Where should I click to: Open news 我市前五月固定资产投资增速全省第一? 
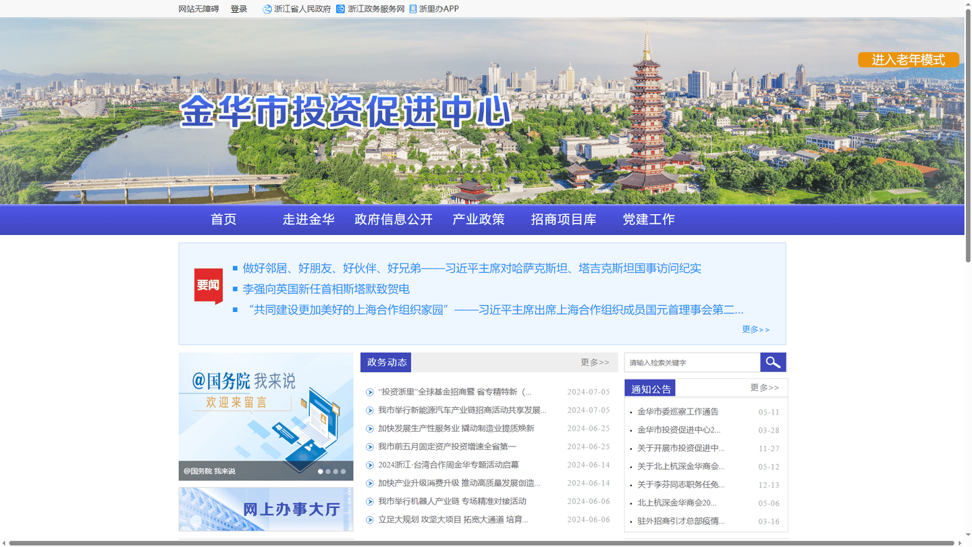(x=447, y=446)
